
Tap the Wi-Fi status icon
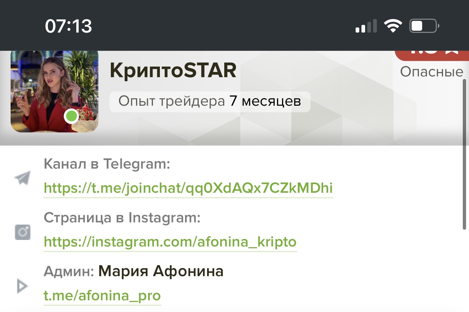coord(393,26)
